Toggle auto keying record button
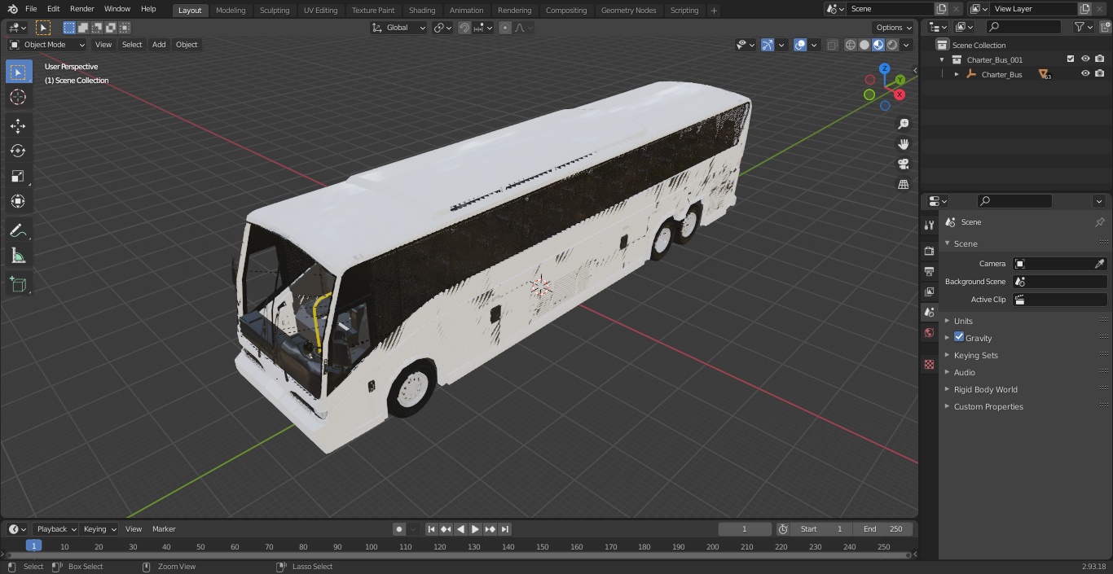The width and height of the screenshot is (1113, 574). point(399,529)
